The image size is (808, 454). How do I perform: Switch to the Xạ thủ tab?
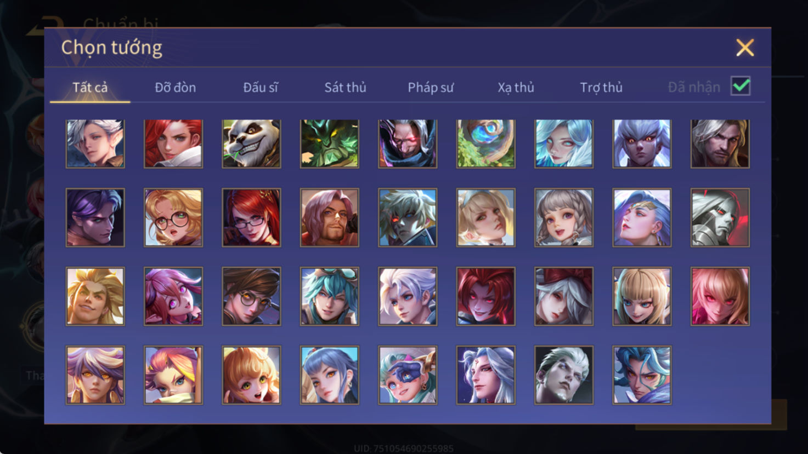point(516,87)
